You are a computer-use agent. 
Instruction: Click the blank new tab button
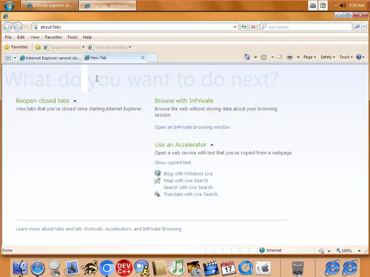(x=152, y=58)
